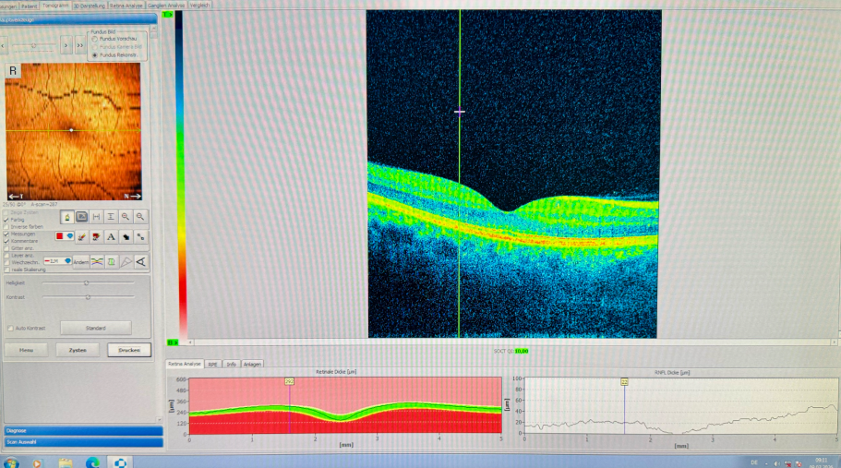Open the RPE tab below the scan
Image resolution: width=841 pixels, height=468 pixels.
(x=212, y=364)
